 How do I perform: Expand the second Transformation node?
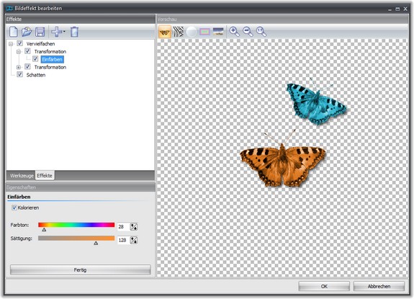[x=19, y=67]
